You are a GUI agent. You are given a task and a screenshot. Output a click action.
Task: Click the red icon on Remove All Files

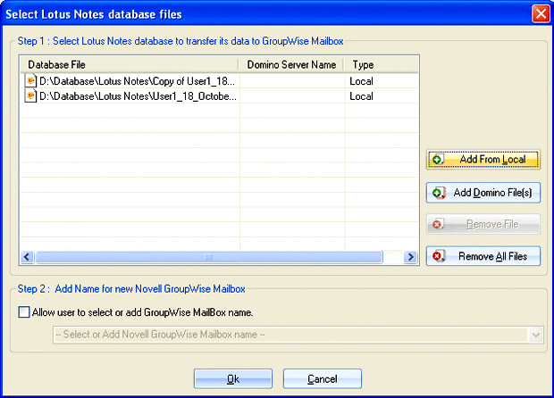coord(438,256)
